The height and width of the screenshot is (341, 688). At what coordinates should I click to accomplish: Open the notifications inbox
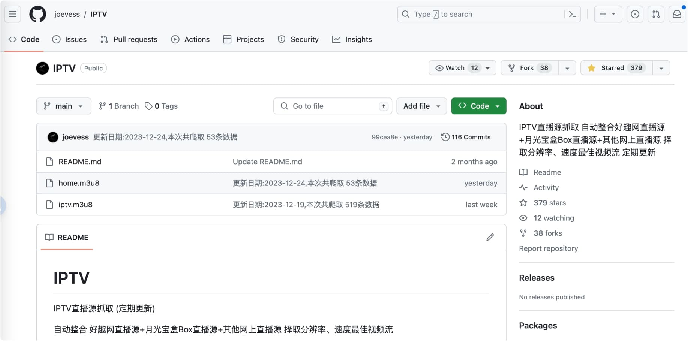(677, 14)
